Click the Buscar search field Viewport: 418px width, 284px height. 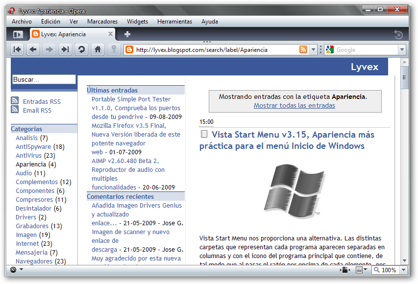[x=44, y=79]
